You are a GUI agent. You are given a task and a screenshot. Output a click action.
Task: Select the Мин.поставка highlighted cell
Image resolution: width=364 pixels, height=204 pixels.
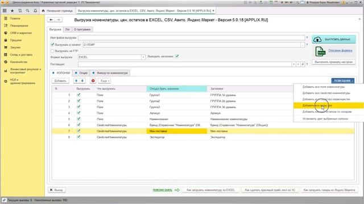(x=177, y=131)
